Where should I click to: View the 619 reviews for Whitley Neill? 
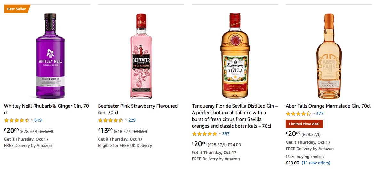click(38, 120)
